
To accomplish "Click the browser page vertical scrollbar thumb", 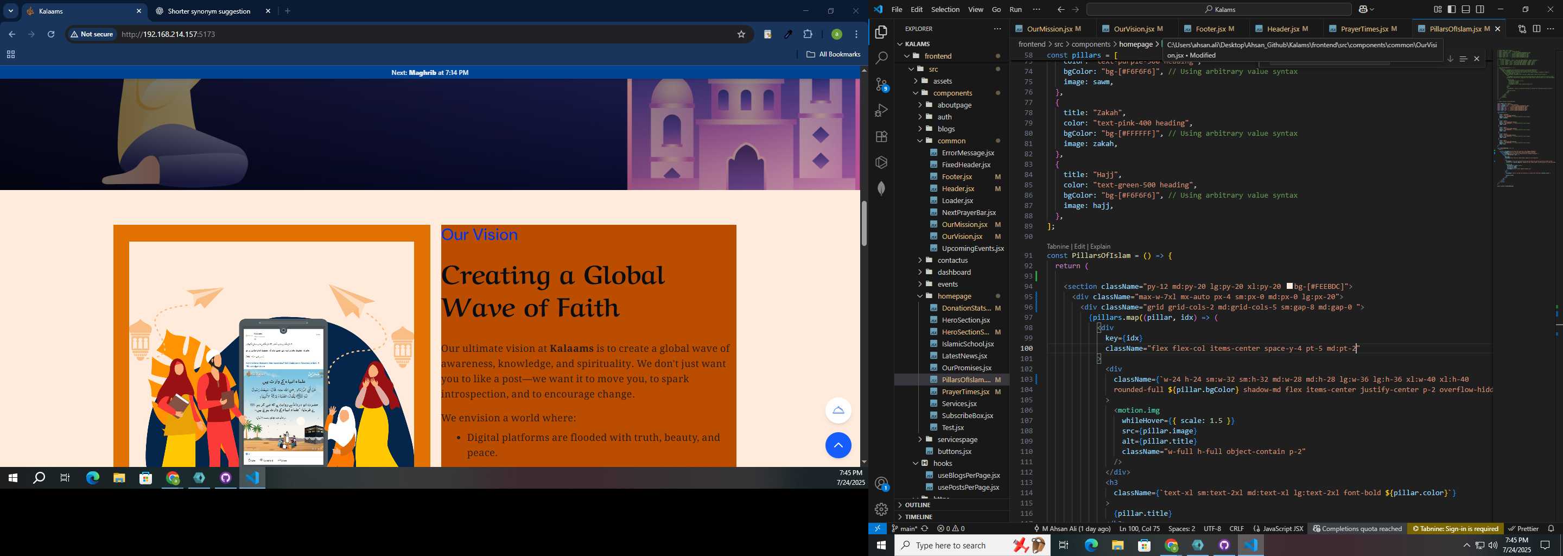I will click(x=864, y=223).
